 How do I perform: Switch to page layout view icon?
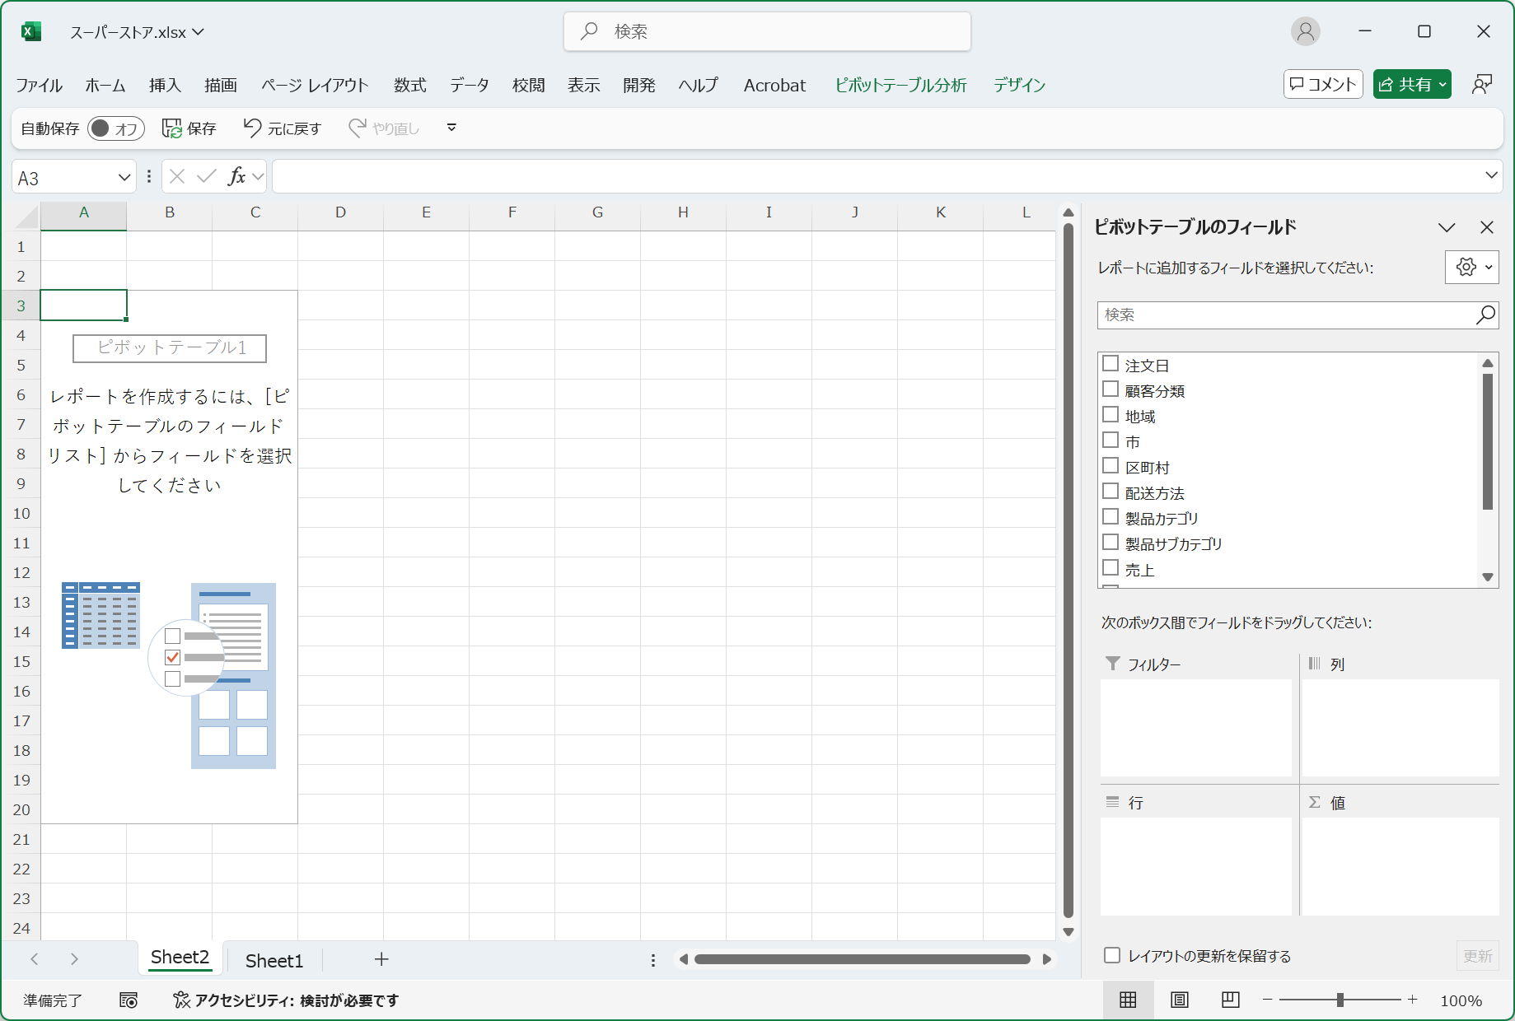pos(1180,1000)
